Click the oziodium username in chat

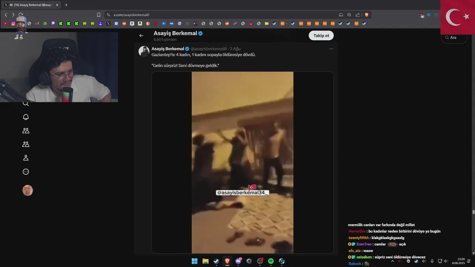pos(364,257)
